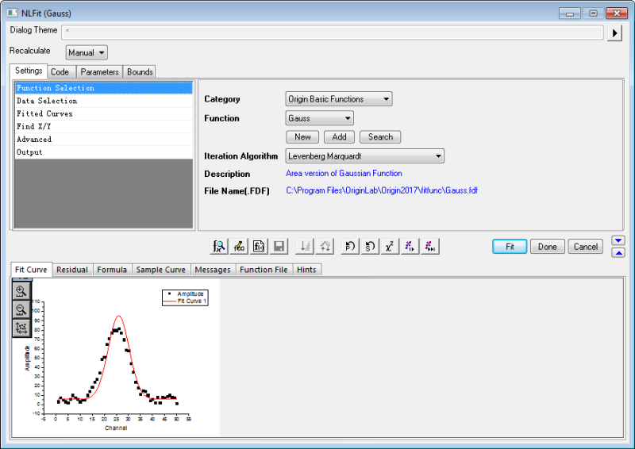Open the Select Function icon in toolbar
635x449 pixels.
(218, 247)
